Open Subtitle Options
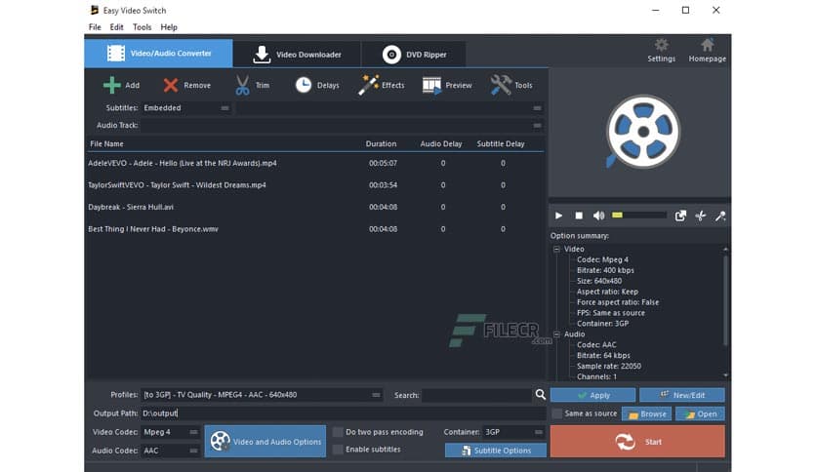Image resolution: width=816 pixels, height=472 pixels. point(496,451)
